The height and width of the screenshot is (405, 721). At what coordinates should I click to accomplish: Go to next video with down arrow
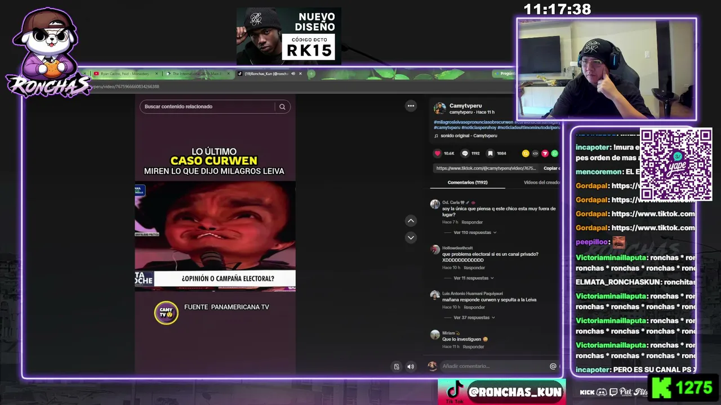tap(411, 237)
